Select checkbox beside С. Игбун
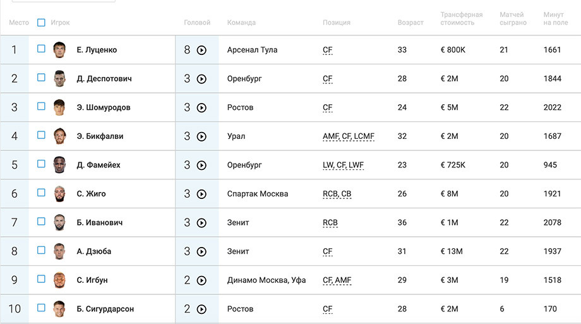Image resolution: width=581 pixels, height=324 pixels. pos(41,279)
